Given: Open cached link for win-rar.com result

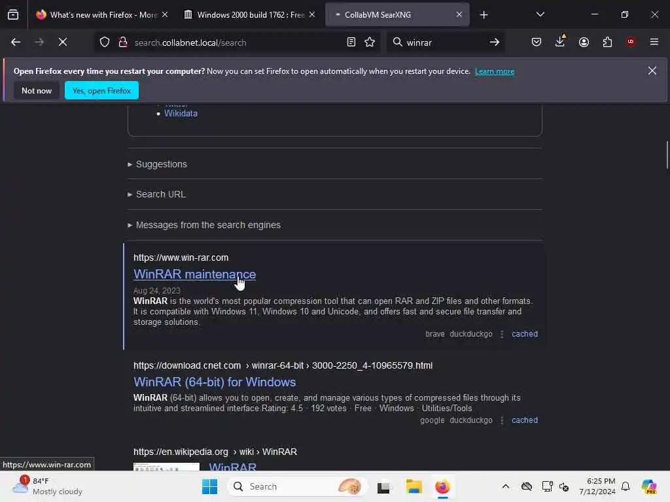Looking at the screenshot, I should point(525,334).
